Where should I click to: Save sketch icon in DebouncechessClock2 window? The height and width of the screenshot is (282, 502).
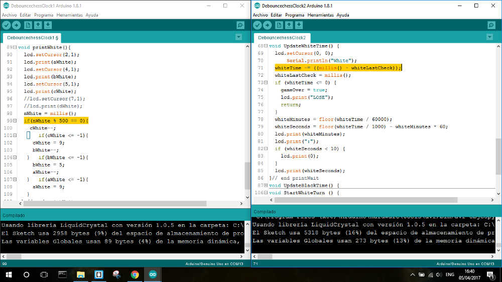point(299,25)
